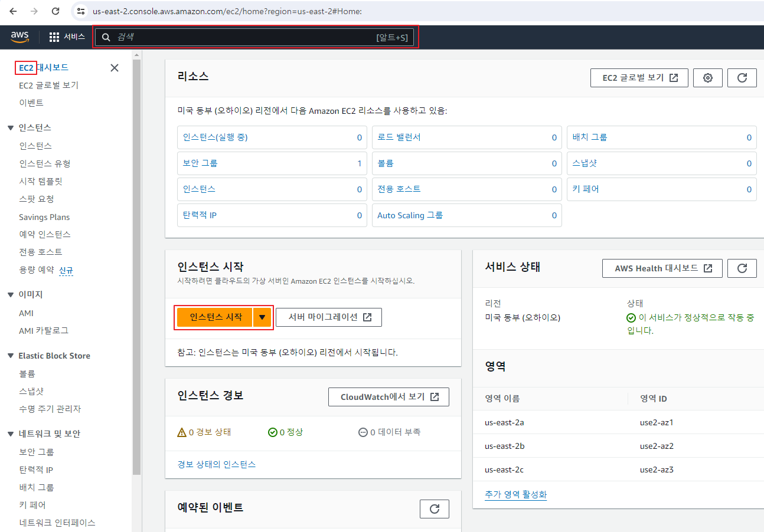This screenshot has width=764, height=532.
Task: Open AMI in sidebar
Action: [26, 313]
